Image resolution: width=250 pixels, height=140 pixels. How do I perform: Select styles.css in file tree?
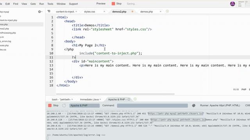tap(3, 50)
